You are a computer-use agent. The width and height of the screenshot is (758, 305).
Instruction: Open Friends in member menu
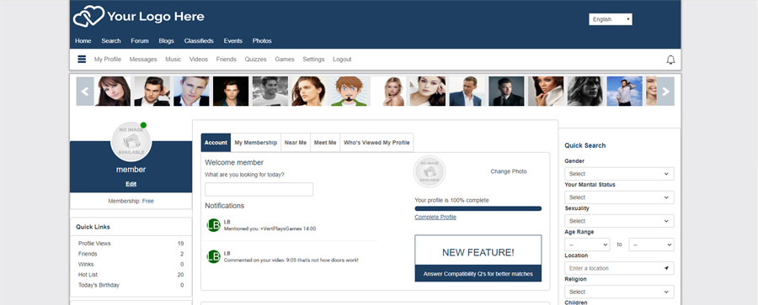coord(227,60)
